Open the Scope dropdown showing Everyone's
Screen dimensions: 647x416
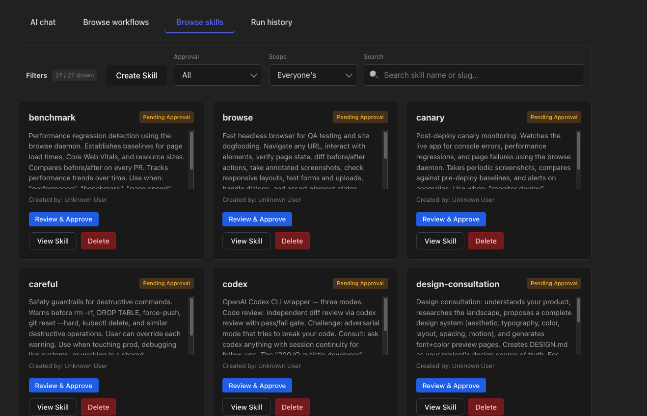tap(313, 75)
